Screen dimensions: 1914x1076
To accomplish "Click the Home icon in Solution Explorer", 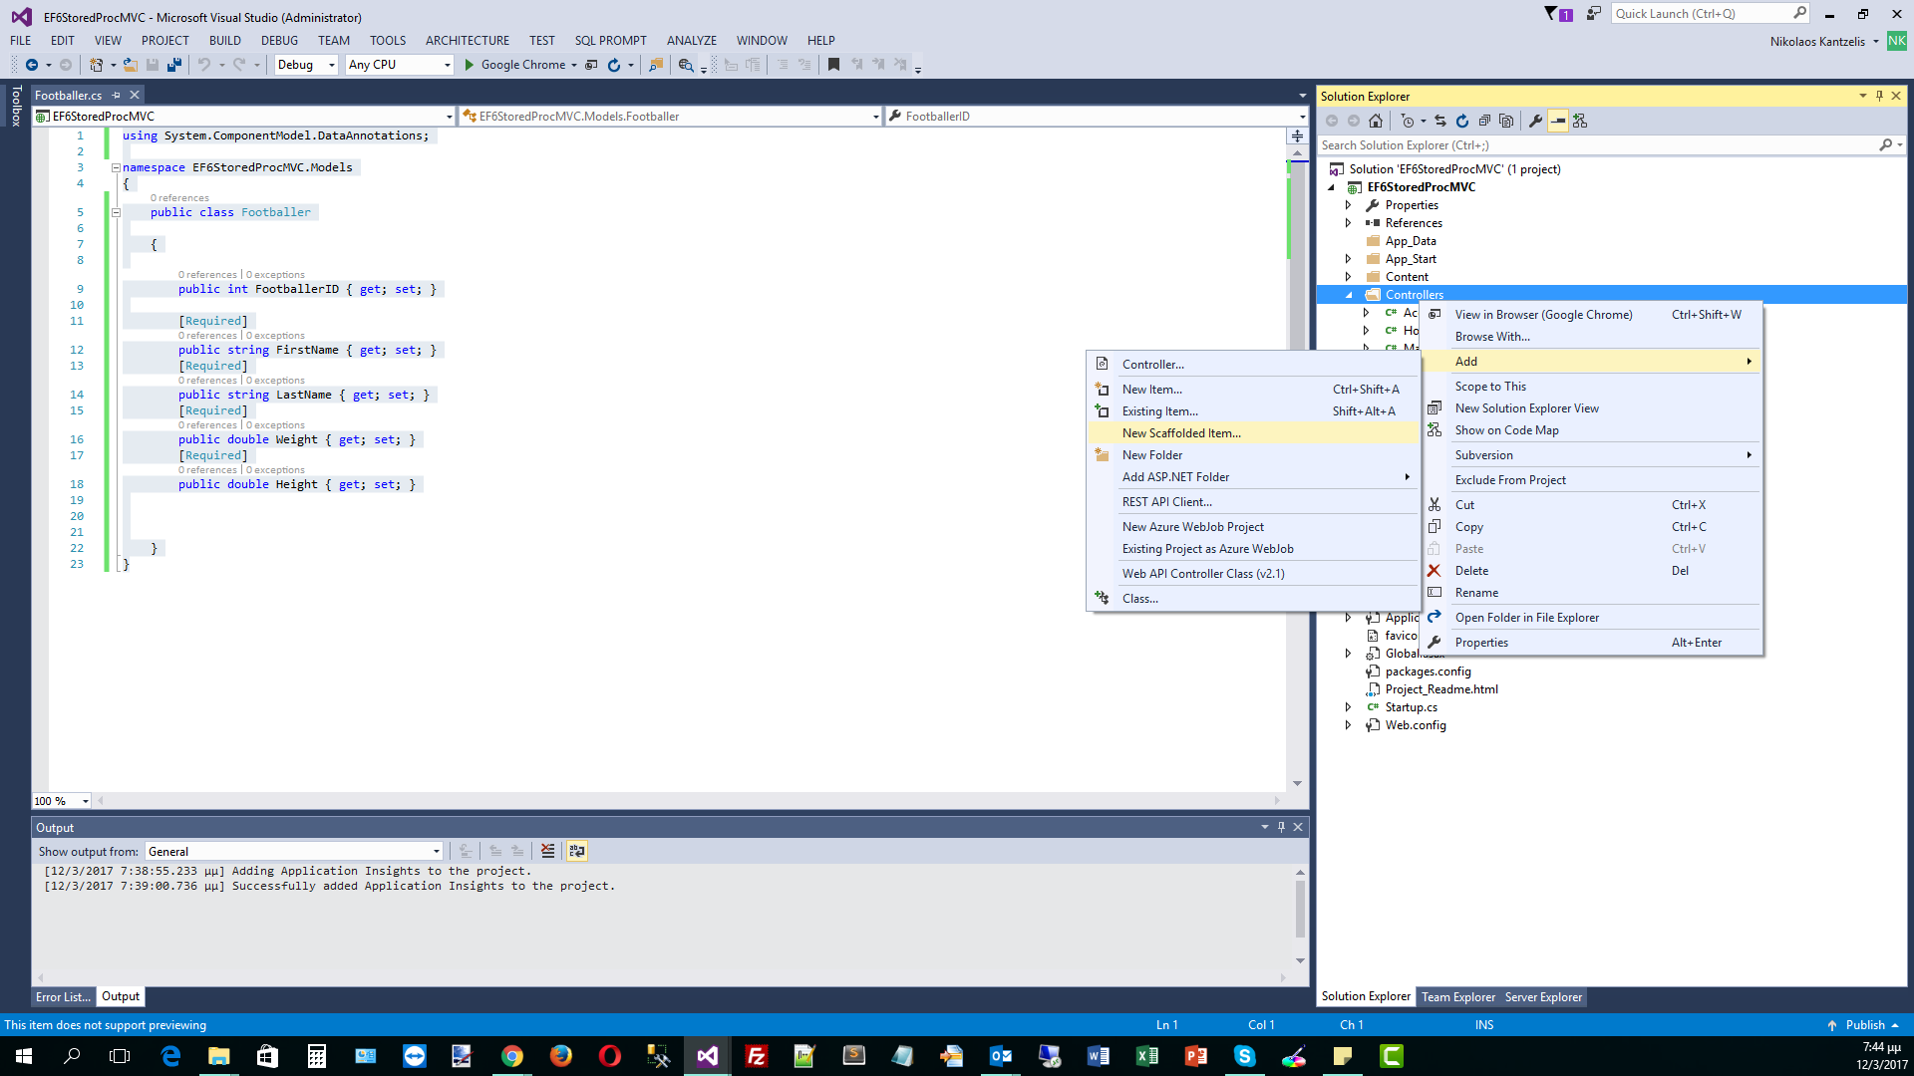I will tap(1376, 121).
